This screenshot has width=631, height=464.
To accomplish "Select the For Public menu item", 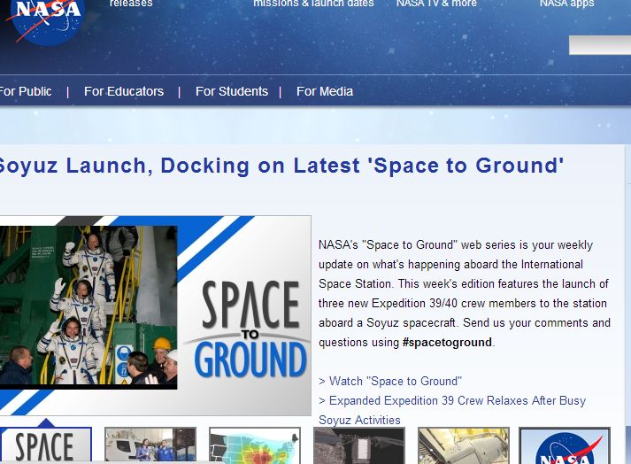I will click(x=26, y=91).
